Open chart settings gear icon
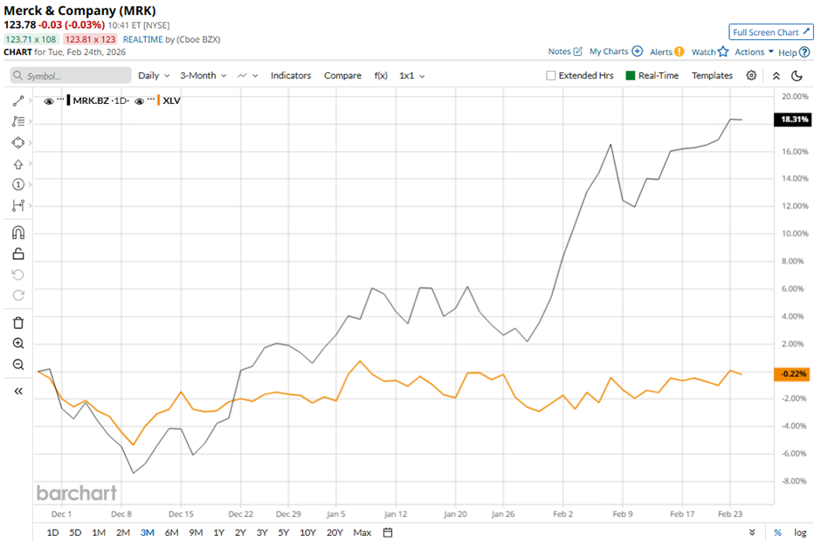Viewport: 821px width, 542px height. [751, 75]
